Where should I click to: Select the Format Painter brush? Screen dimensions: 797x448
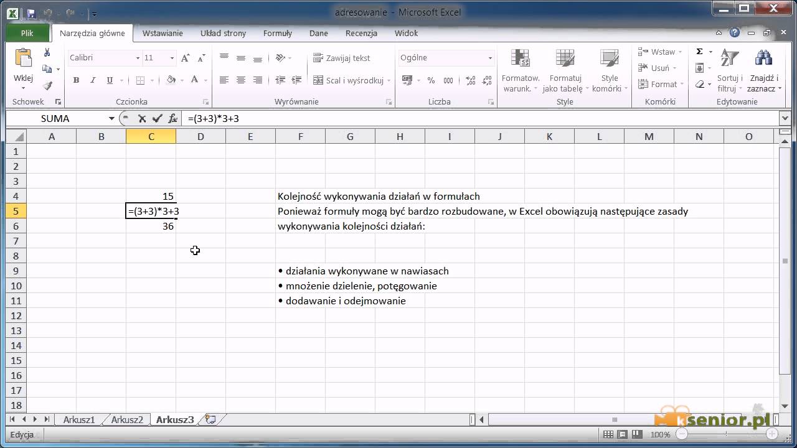click(x=47, y=85)
